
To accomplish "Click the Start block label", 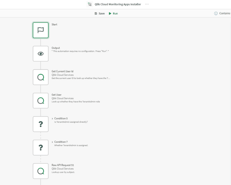I will point(54,24).
